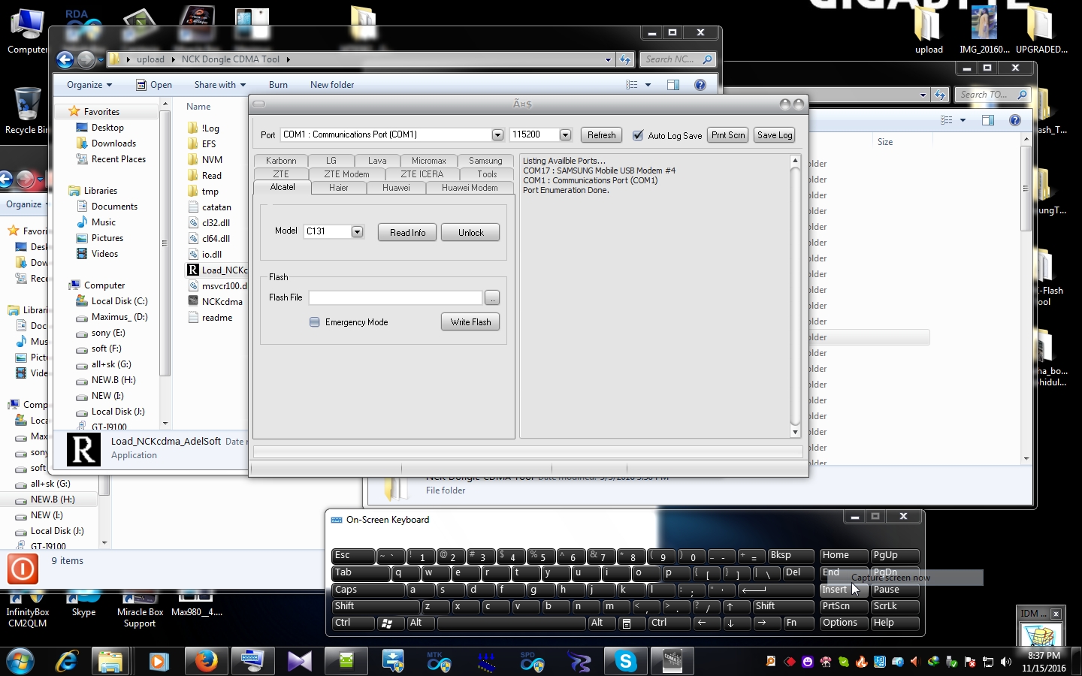Click the volume icon in system tray
This screenshot has height=676, width=1082.
pyautogui.click(x=1005, y=662)
